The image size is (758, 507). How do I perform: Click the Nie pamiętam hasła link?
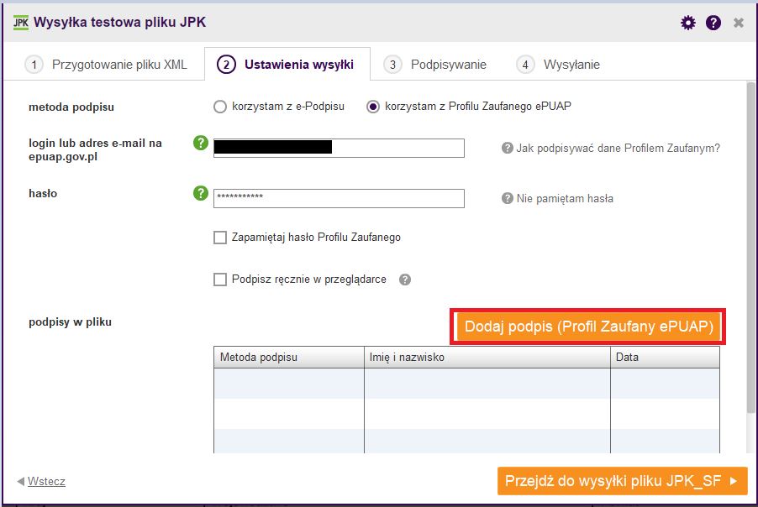[x=565, y=198]
